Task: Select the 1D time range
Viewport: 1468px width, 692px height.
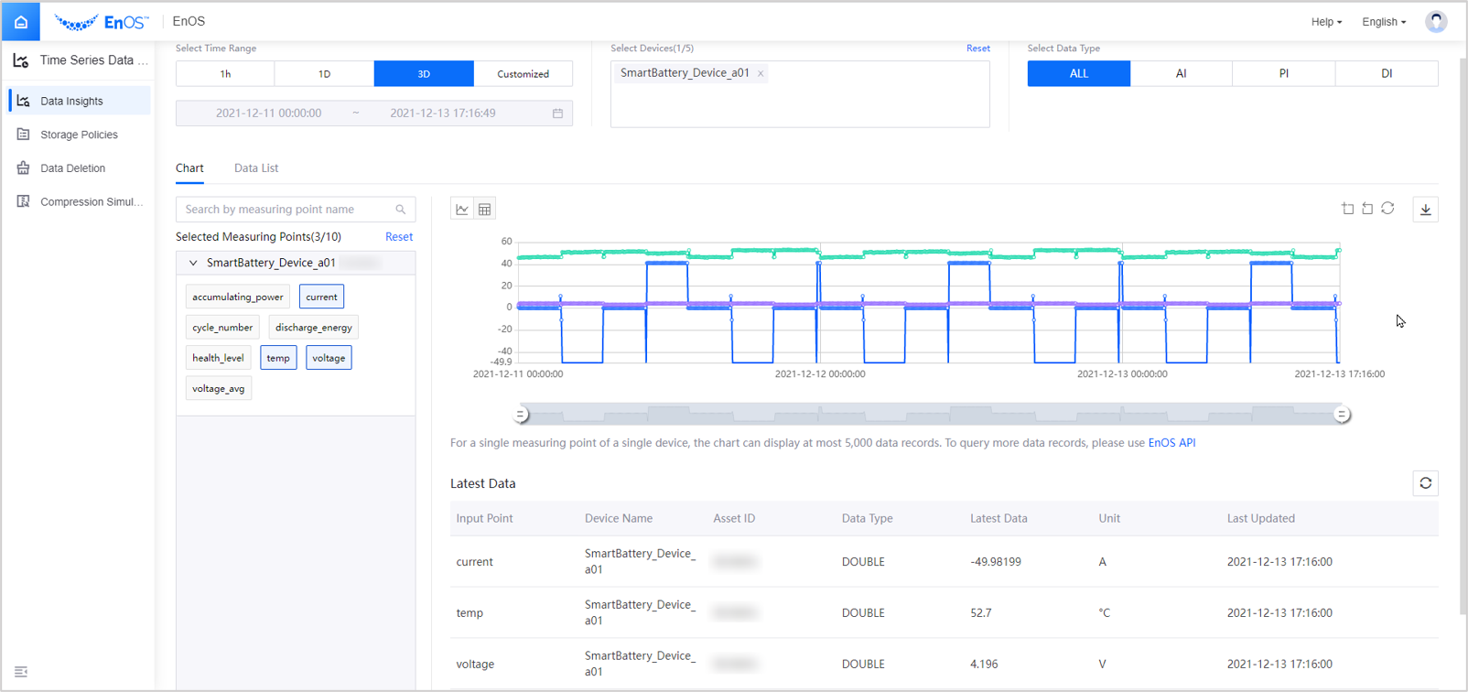Action: point(324,74)
